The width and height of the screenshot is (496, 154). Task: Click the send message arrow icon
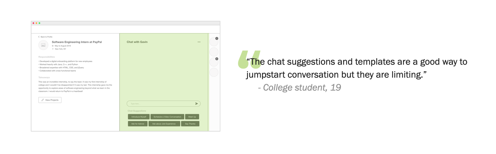[197, 104]
